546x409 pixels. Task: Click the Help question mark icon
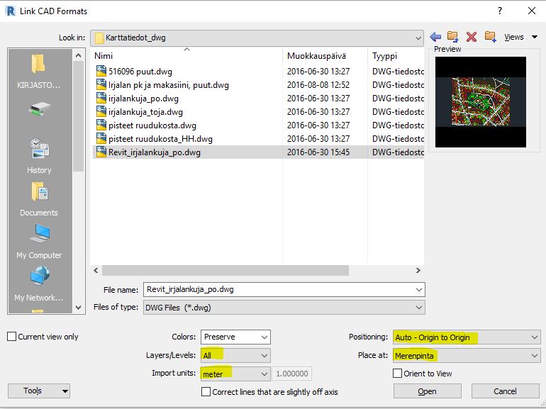pos(500,11)
